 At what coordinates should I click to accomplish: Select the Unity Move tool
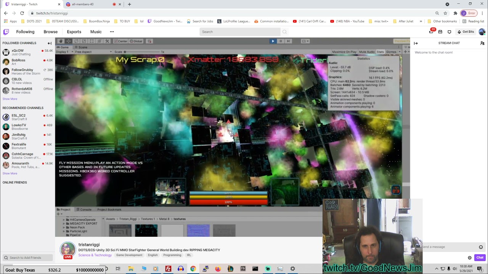tap(69, 41)
